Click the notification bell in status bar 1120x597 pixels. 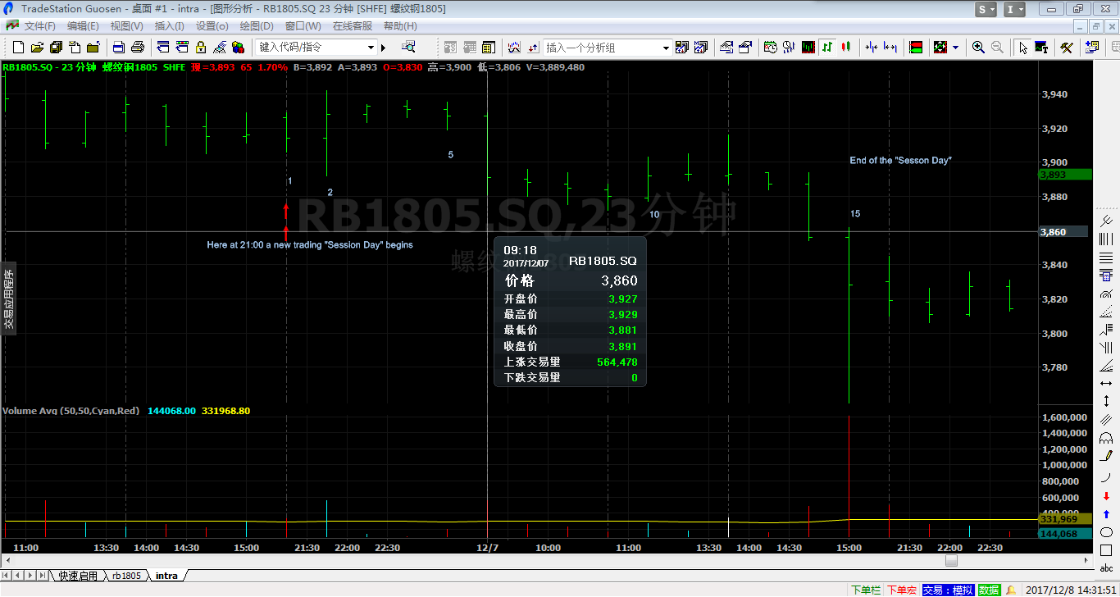1011,590
